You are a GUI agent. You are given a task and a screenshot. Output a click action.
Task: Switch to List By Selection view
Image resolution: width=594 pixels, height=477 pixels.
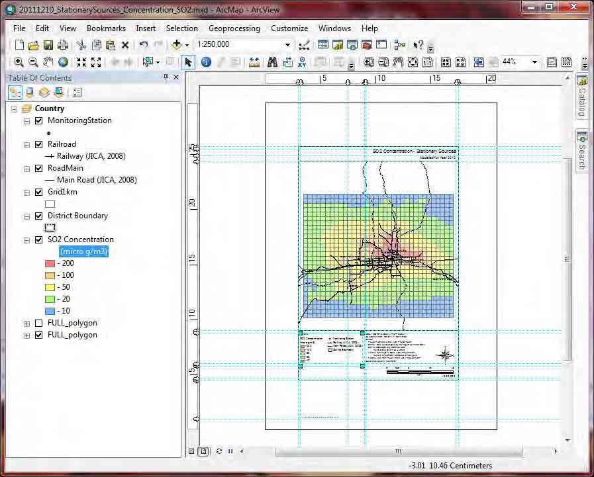click(59, 92)
